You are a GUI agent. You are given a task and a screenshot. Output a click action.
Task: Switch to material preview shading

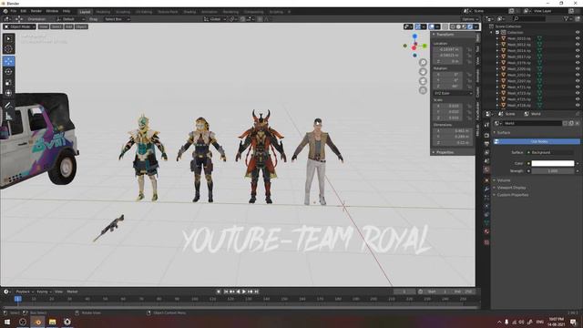point(465,26)
